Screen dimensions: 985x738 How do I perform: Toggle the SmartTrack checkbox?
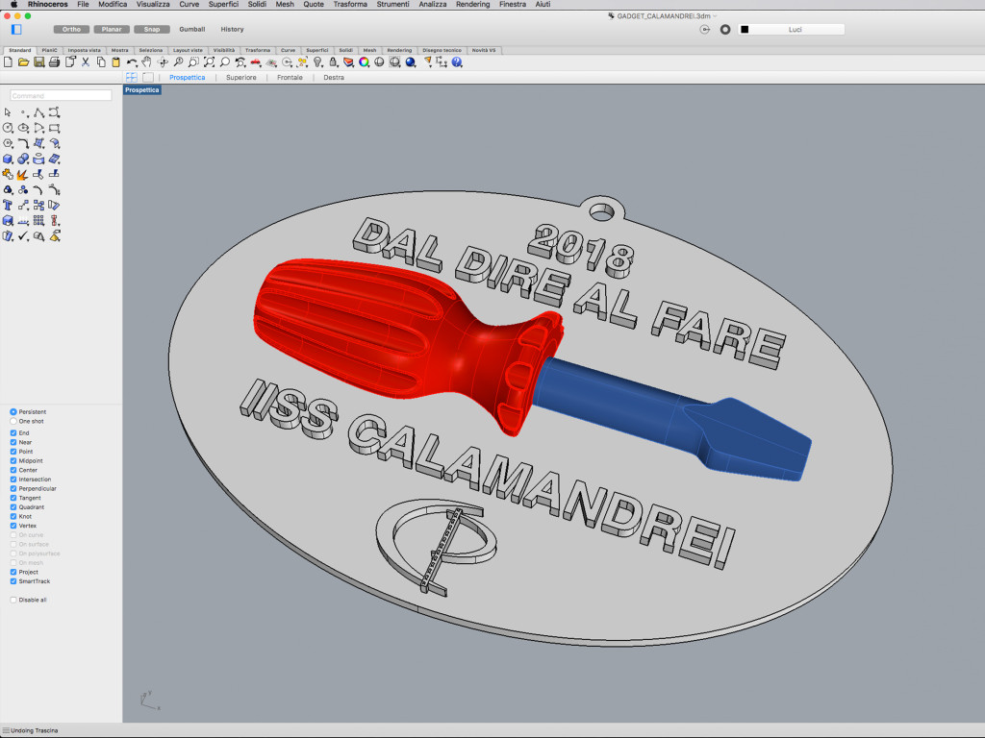[13, 581]
